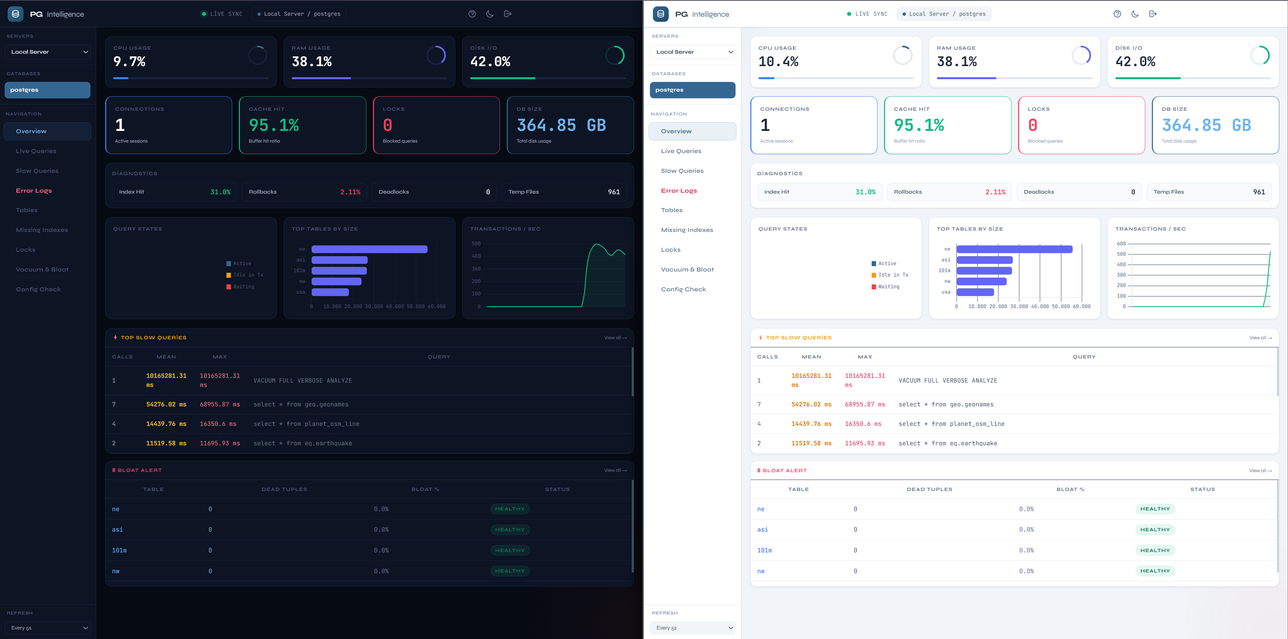Click the moon theme icon in the dark window
Viewport: 1288px width, 639px height.
(x=490, y=14)
